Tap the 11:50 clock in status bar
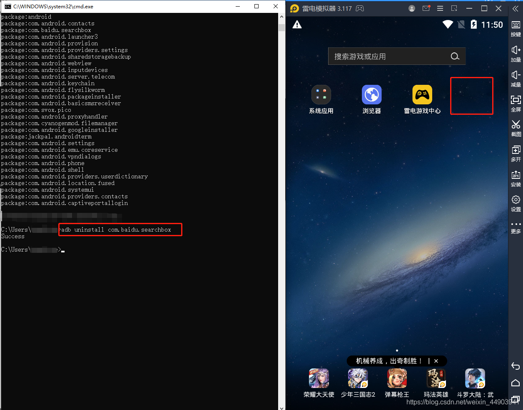This screenshot has height=410, width=523. (492, 25)
